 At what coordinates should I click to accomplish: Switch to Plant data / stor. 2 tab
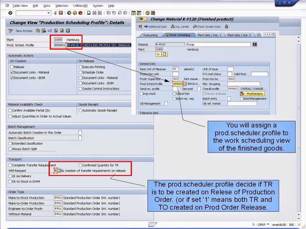[x=239, y=35]
